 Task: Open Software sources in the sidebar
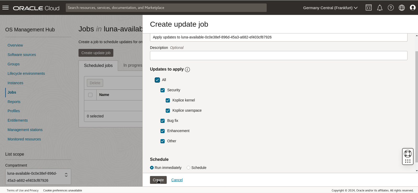(x=22, y=55)
